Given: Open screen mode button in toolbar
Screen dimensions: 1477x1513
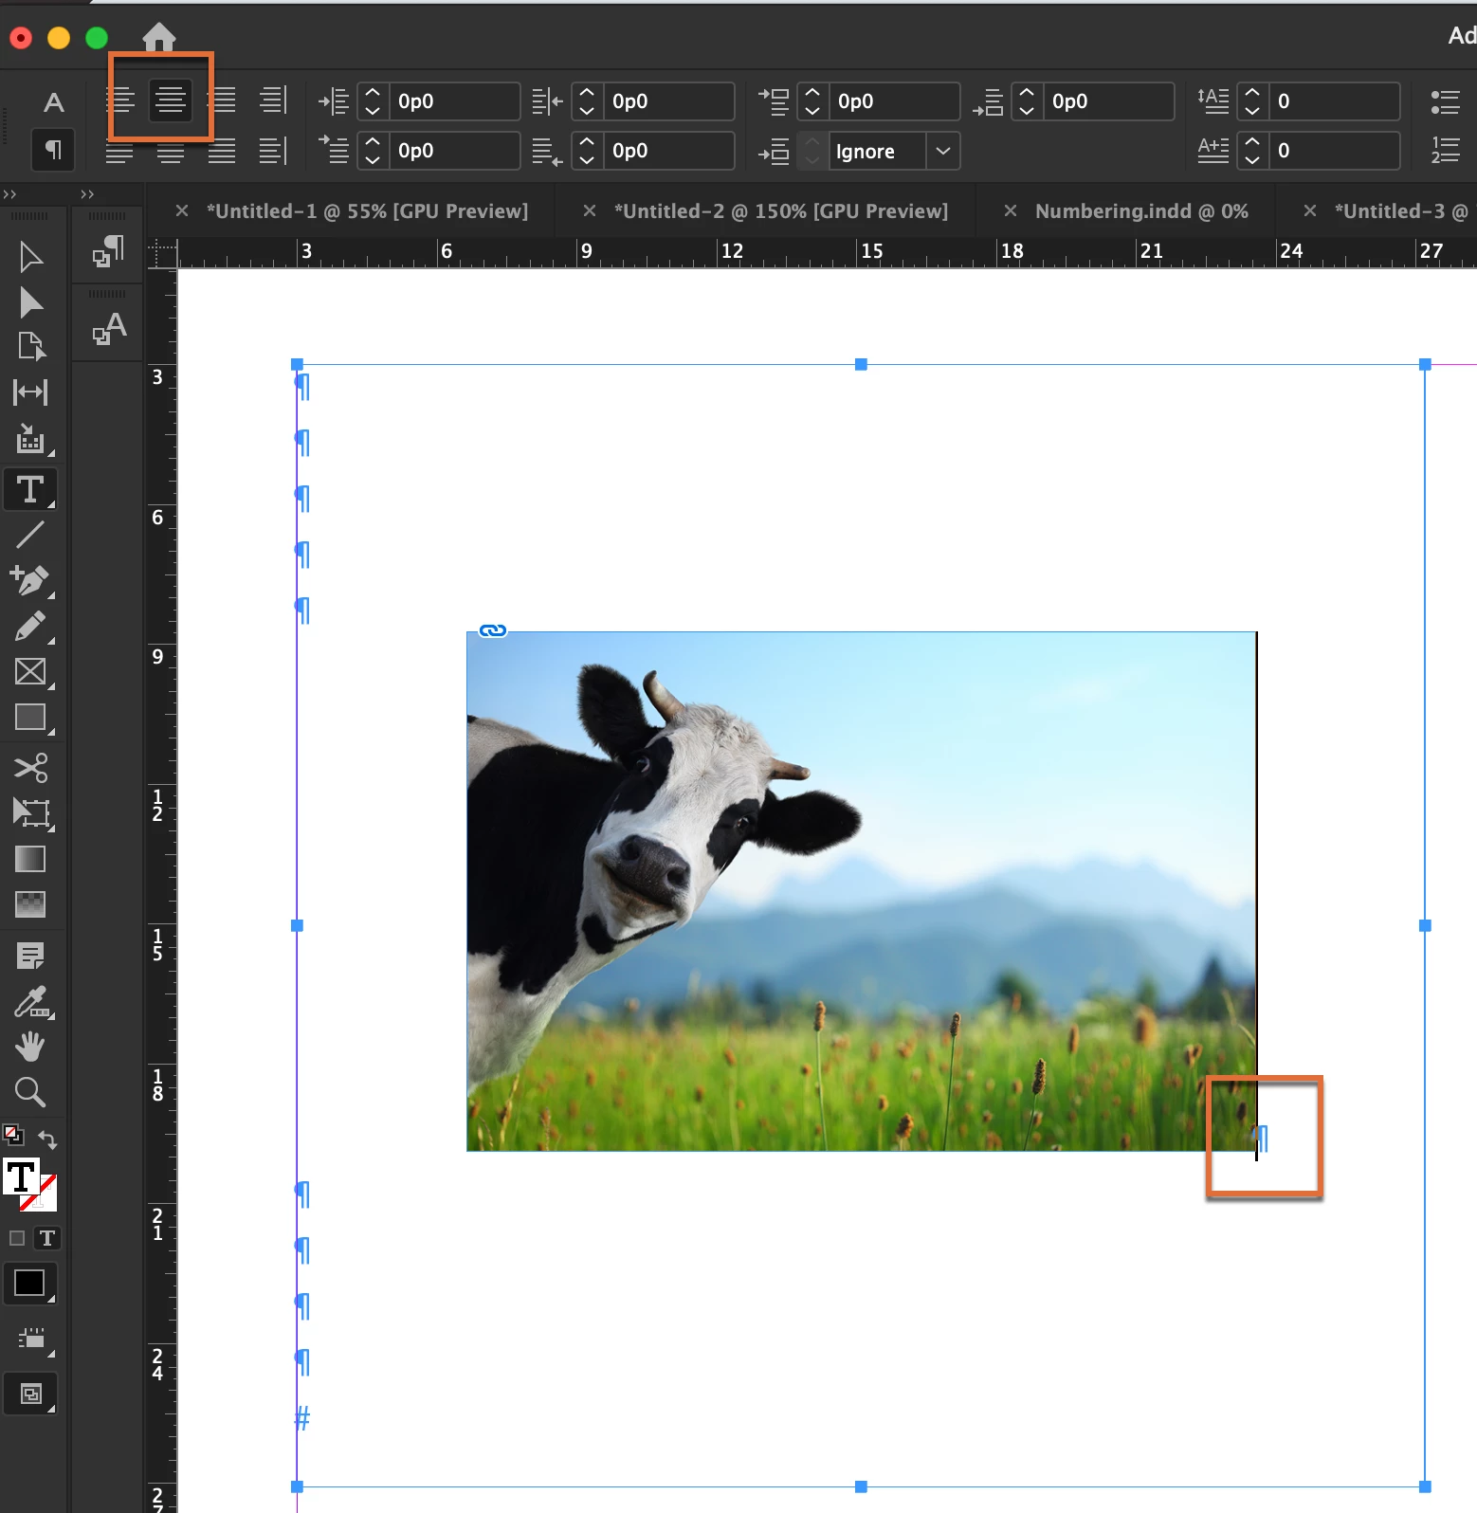Looking at the screenshot, I should pos(30,1394).
